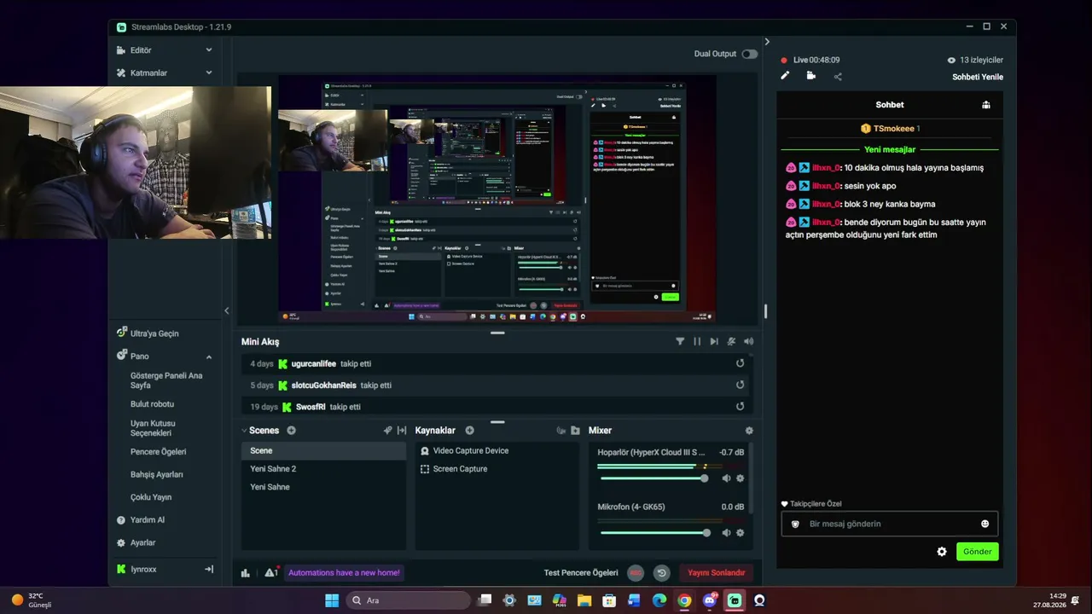Open the scene transitions icon in Scenes

click(x=387, y=431)
